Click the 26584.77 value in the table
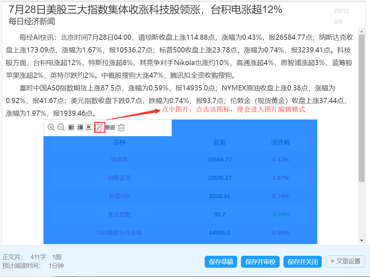Viewport: 370px width, 277px height. coord(219,160)
